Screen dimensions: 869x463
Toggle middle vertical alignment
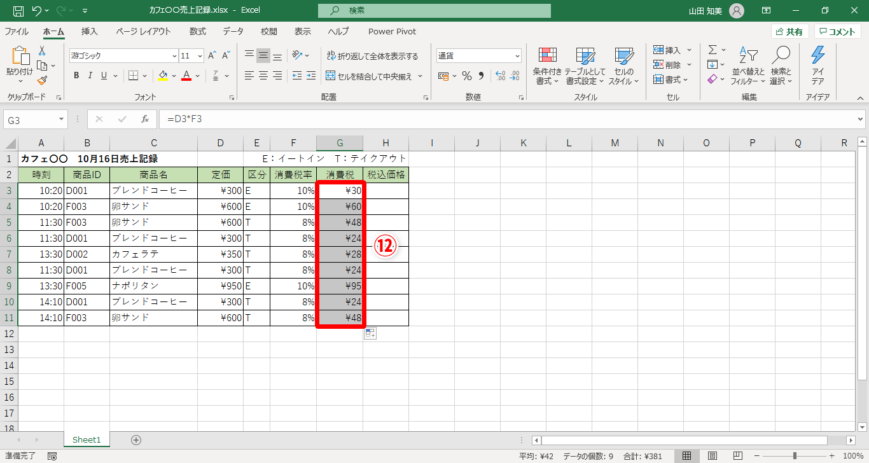[x=263, y=56]
